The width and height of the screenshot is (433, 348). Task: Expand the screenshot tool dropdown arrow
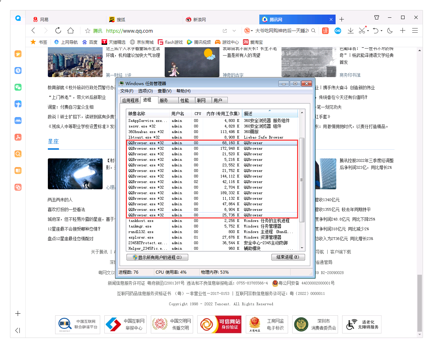click(368, 31)
